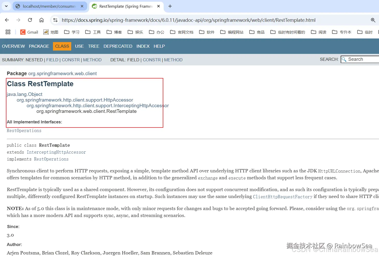Open the 编程网站 bookmark folder
The width and height of the screenshot is (379, 256).
232,32
